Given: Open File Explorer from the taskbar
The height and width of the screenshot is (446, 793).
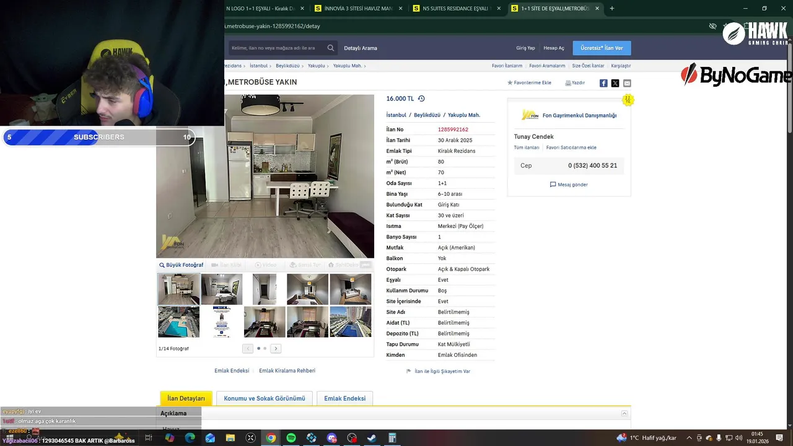Looking at the screenshot, I should tap(230, 438).
